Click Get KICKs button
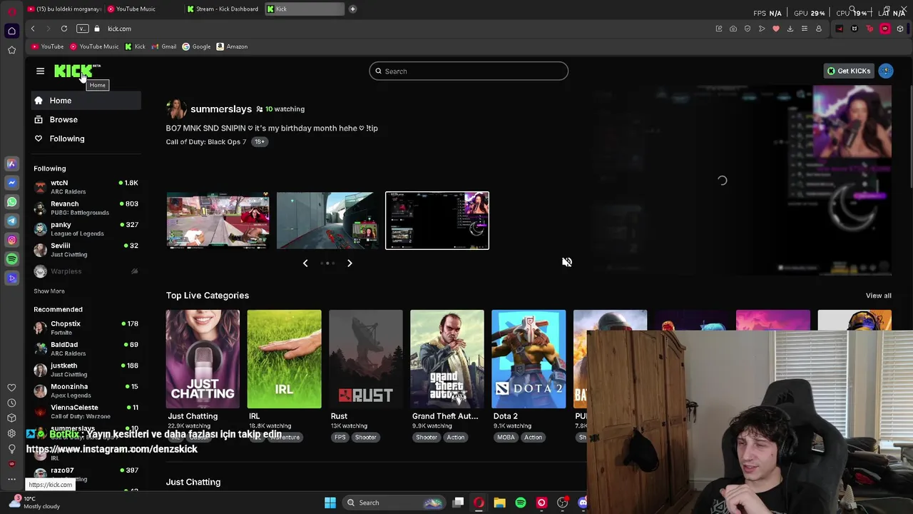Image resolution: width=913 pixels, height=514 pixels. (849, 71)
